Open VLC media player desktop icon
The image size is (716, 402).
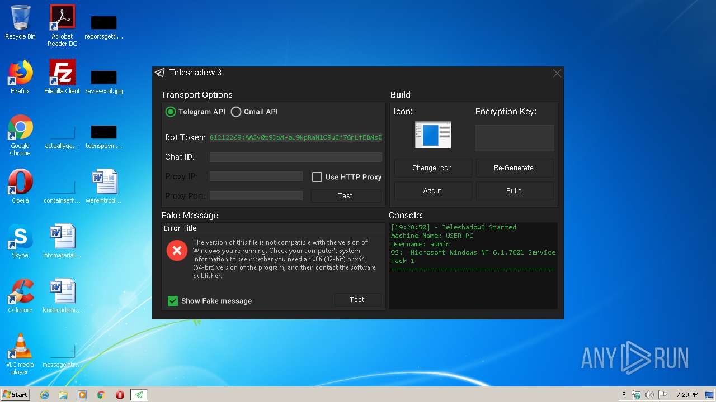20,354
